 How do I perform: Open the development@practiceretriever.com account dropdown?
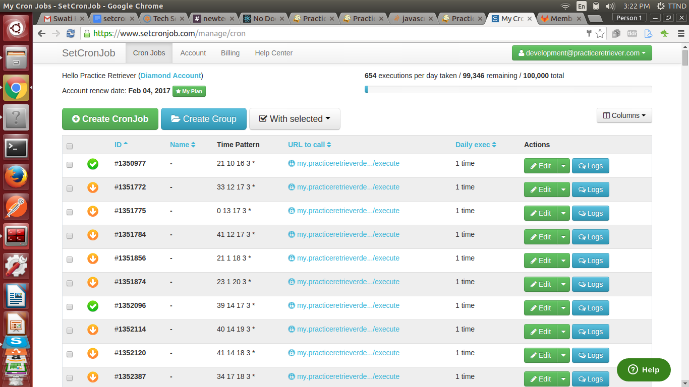pyautogui.click(x=582, y=53)
